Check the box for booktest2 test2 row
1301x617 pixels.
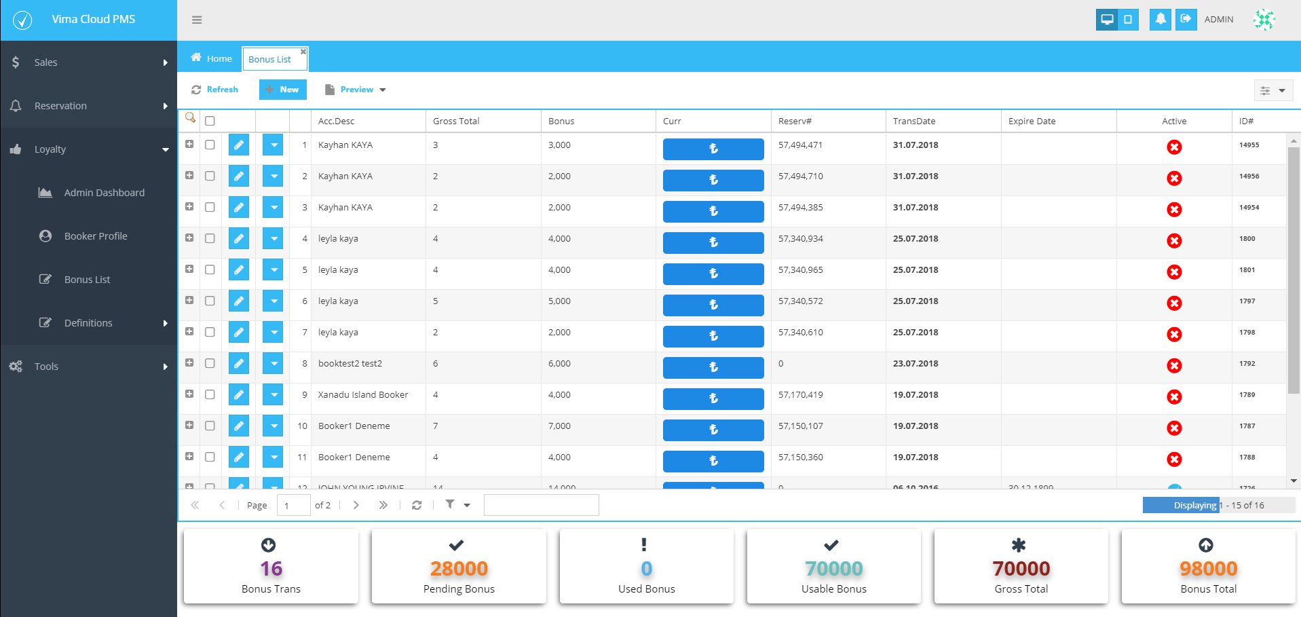(x=210, y=363)
